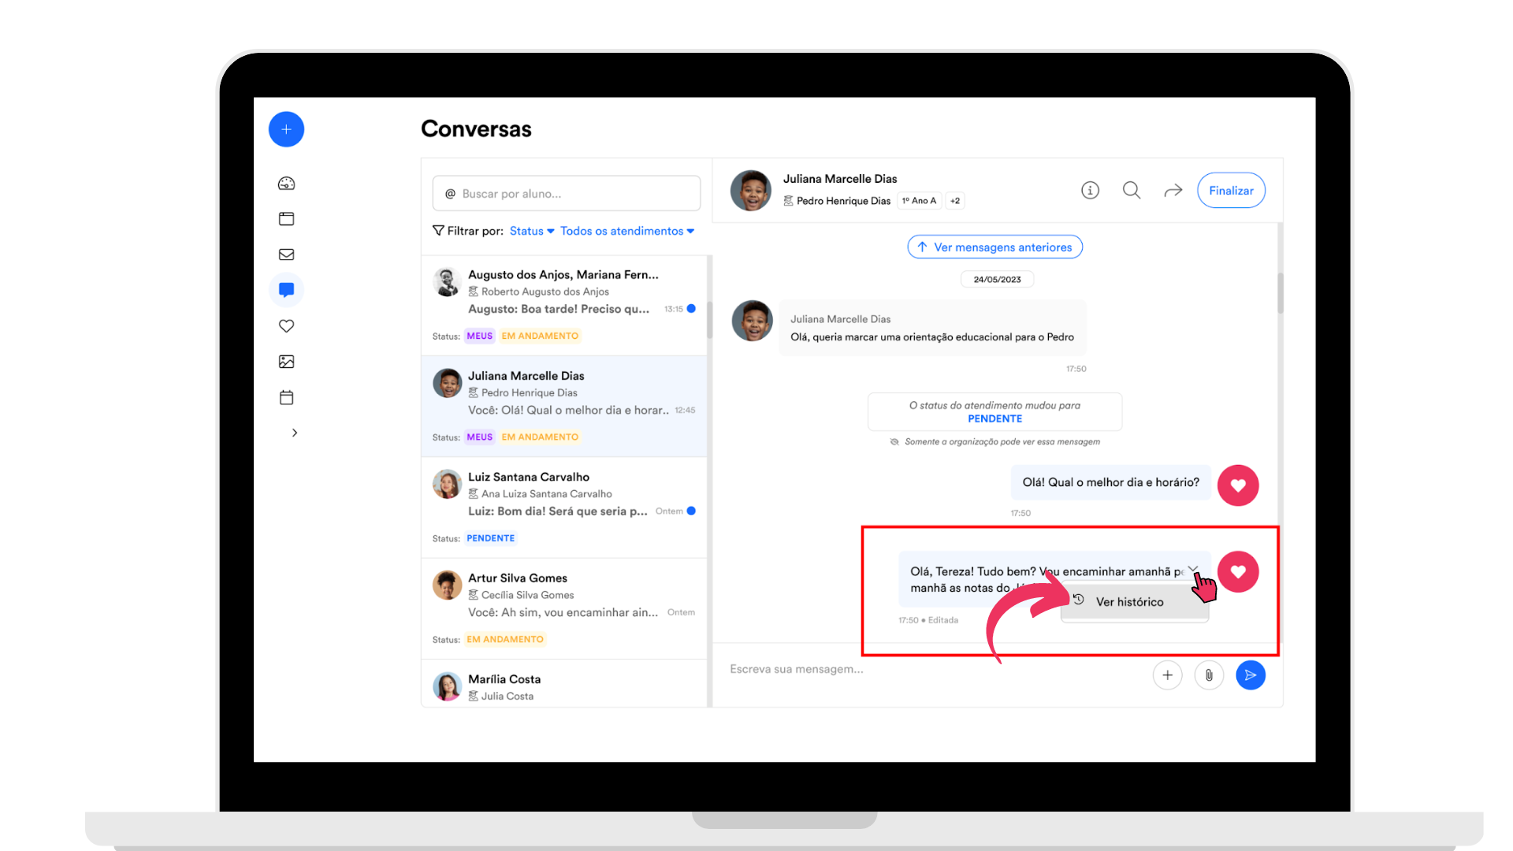This screenshot has width=1513, height=851.
Task: Click Juliana's avatar in chat header
Action: click(x=750, y=191)
